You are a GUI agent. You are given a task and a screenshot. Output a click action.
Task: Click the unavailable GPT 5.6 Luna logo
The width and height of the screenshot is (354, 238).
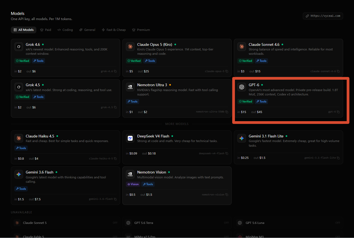[x=240, y=223]
